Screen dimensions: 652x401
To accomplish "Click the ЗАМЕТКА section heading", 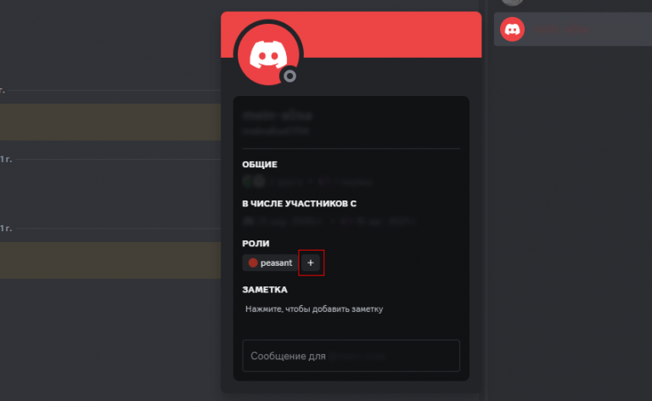I will (x=265, y=290).
